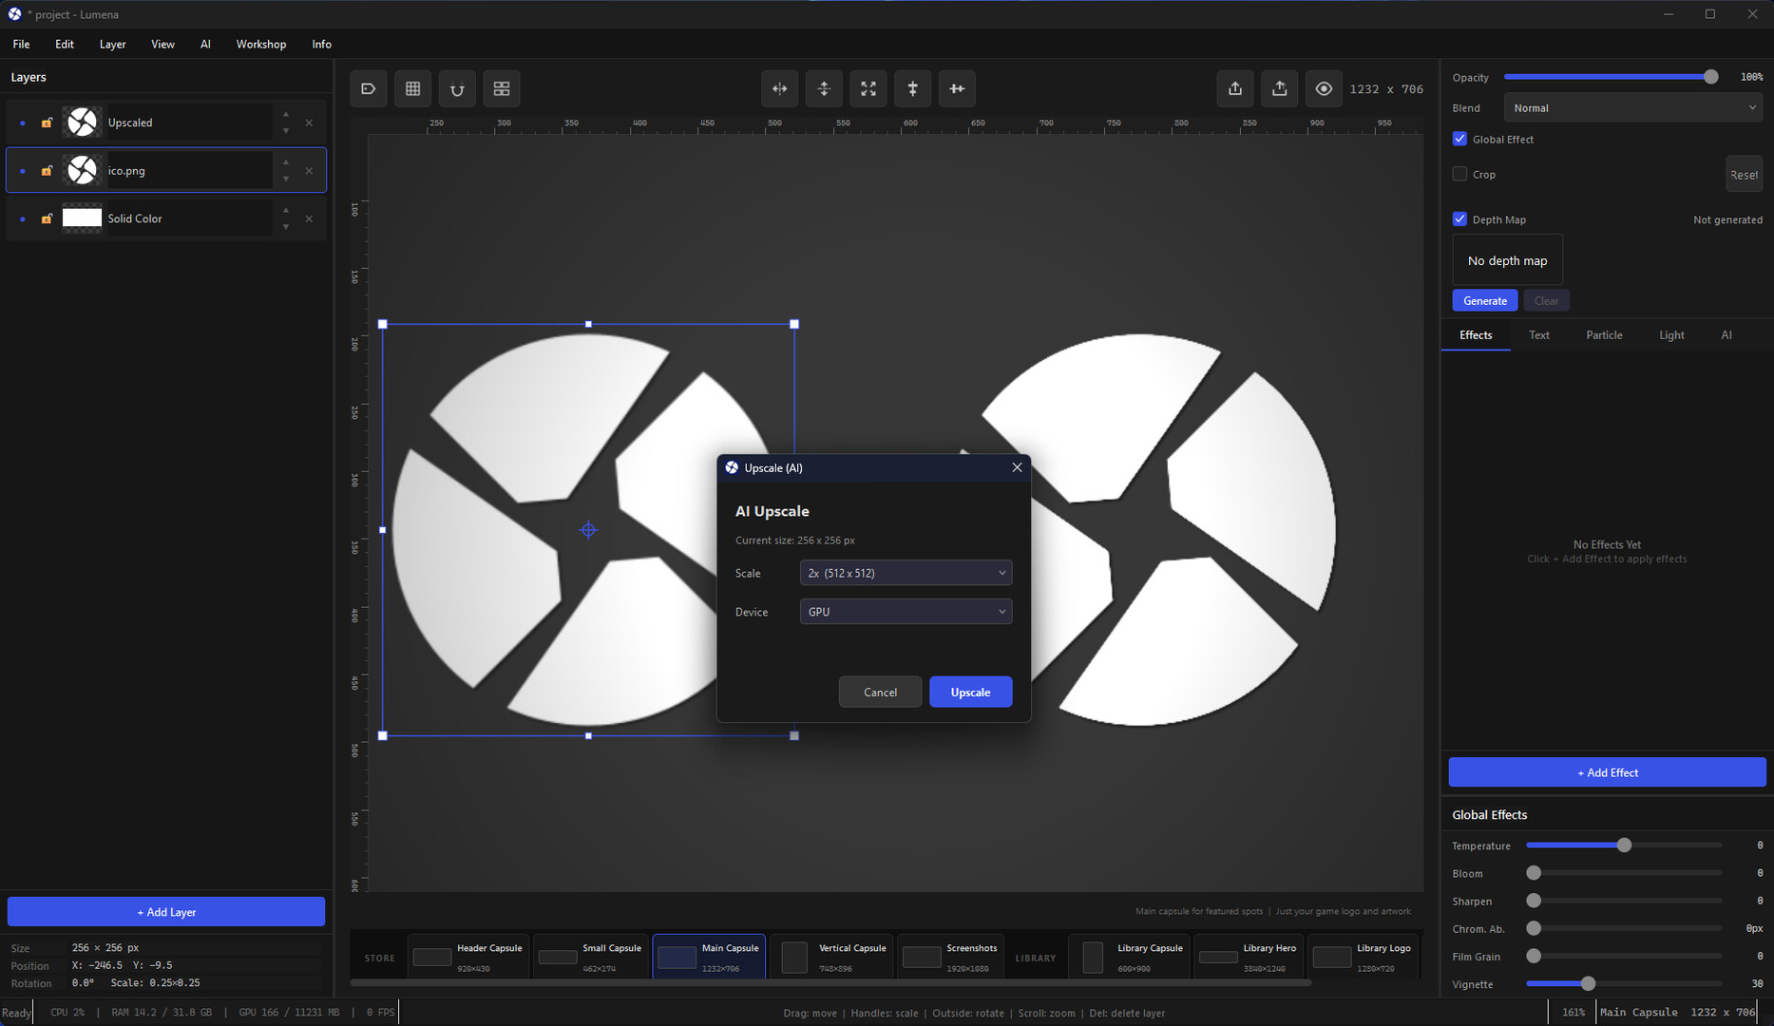1774x1026 pixels.
Task: Click the fit-to-canvas expand icon
Action: click(x=868, y=88)
